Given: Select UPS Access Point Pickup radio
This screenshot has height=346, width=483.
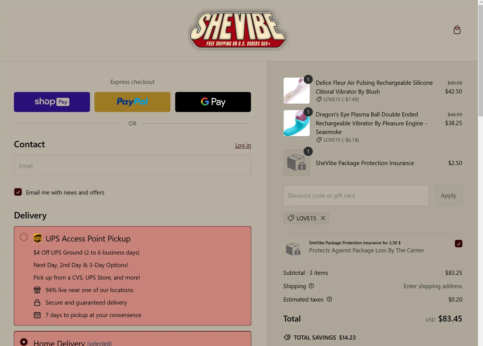Looking at the screenshot, I should 24,237.
